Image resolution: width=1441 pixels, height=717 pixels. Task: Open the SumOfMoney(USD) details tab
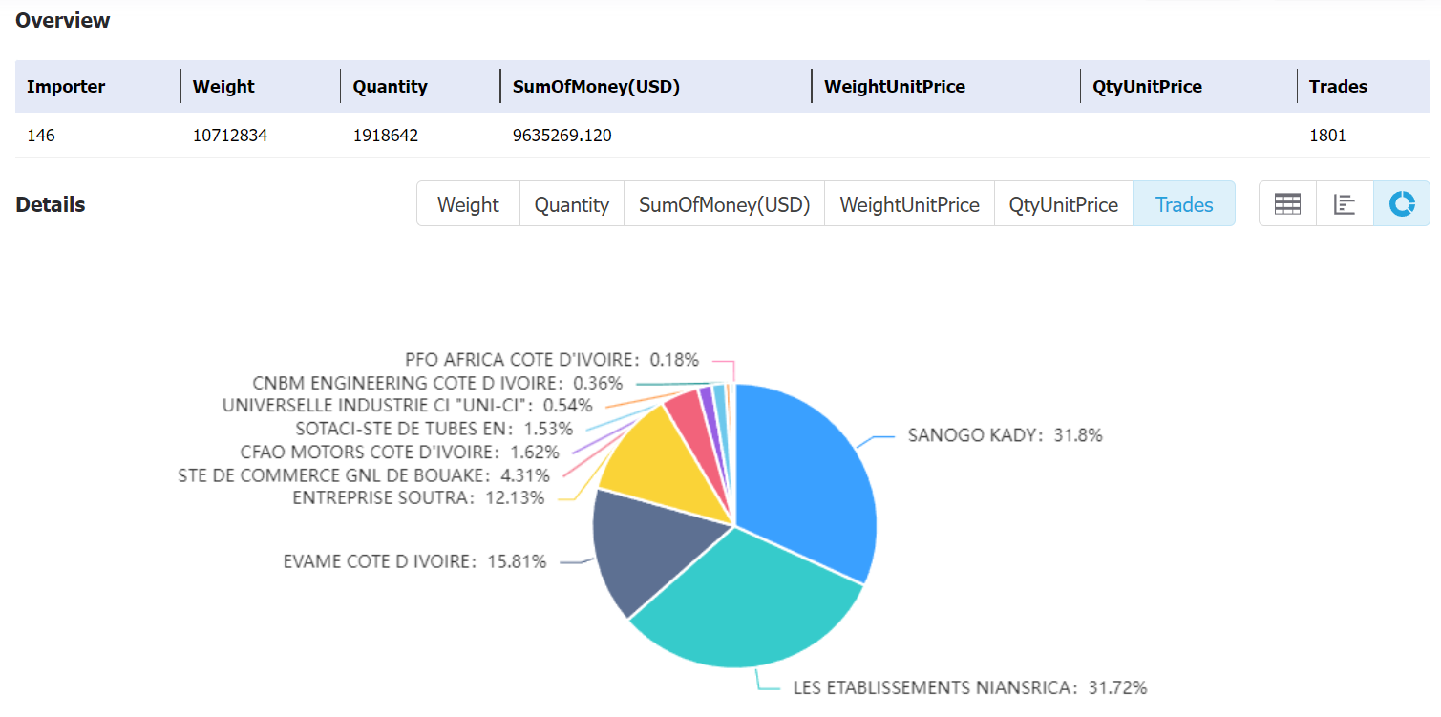(x=724, y=204)
